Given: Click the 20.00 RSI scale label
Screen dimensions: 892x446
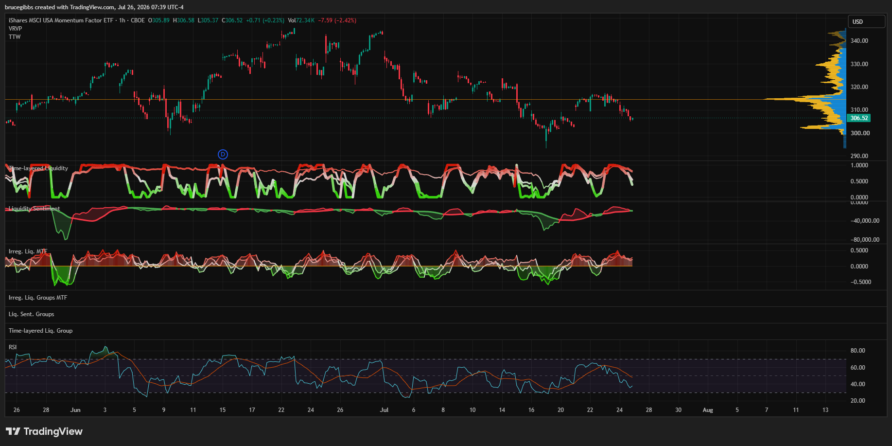Looking at the screenshot, I should [x=858, y=401].
